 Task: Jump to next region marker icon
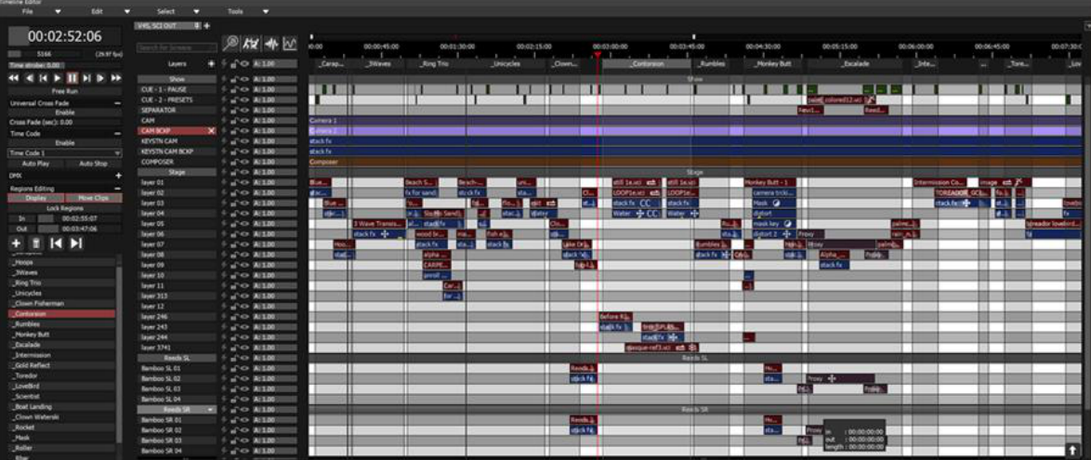tap(76, 243)
